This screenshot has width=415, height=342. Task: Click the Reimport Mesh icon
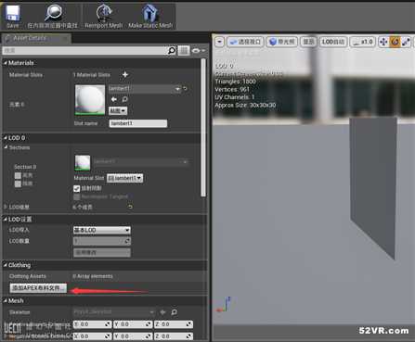click(x=104, y=13)
